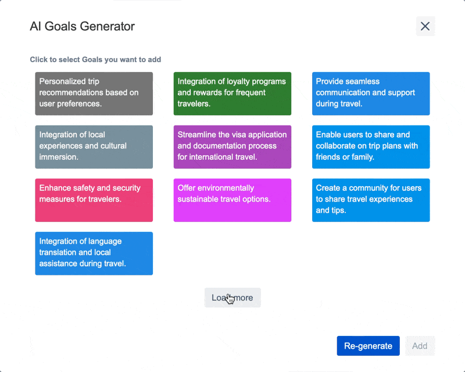
Task: Toggle the enhance safety and security goal
Action: pos(94,200)
